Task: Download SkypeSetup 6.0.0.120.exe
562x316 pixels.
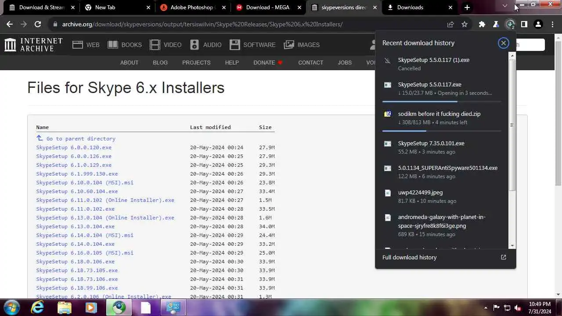Action: tap(74, 147)
